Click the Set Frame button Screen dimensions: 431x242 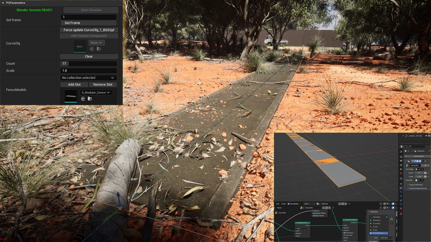coord(89,23)
